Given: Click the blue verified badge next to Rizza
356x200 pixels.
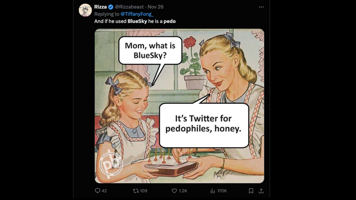Looking at the screenshot, I should pos(110,7).
